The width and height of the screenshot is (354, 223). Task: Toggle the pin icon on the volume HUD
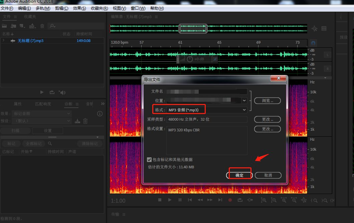[x=215, y=59]
